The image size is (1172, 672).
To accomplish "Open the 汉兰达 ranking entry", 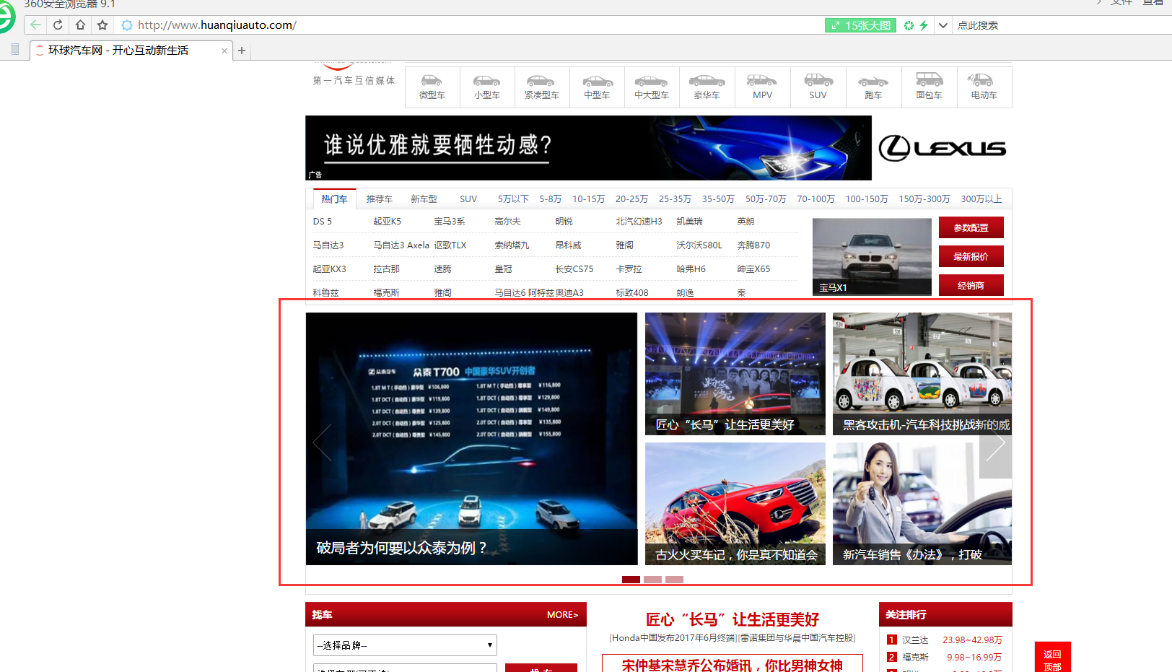I will point(915,640).
